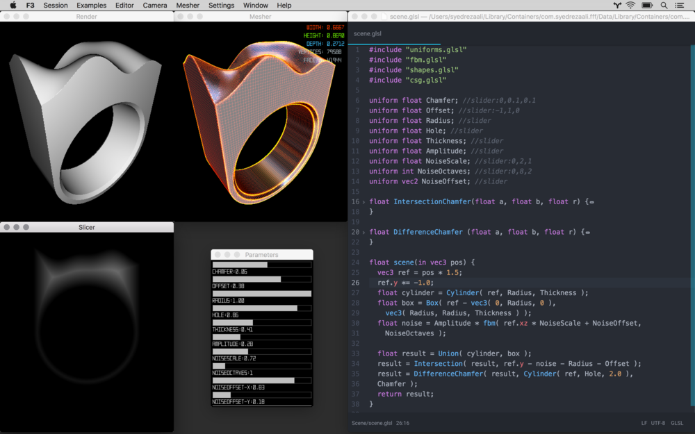Click the Wi-Fi status icon
The height and width of the screenshot is (434, 695).
[630, 6]
